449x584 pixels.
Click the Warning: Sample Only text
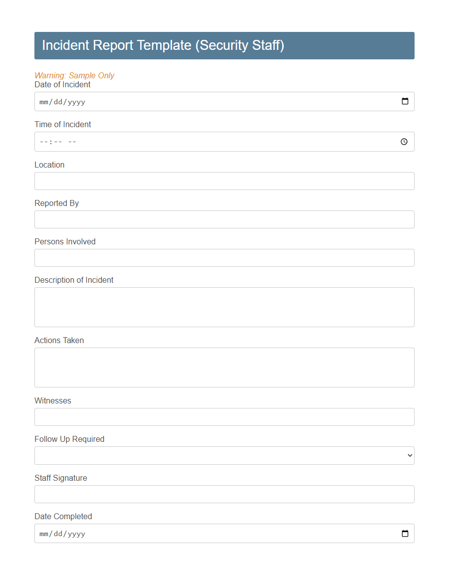pyautogui.click(x=74, y=75)
